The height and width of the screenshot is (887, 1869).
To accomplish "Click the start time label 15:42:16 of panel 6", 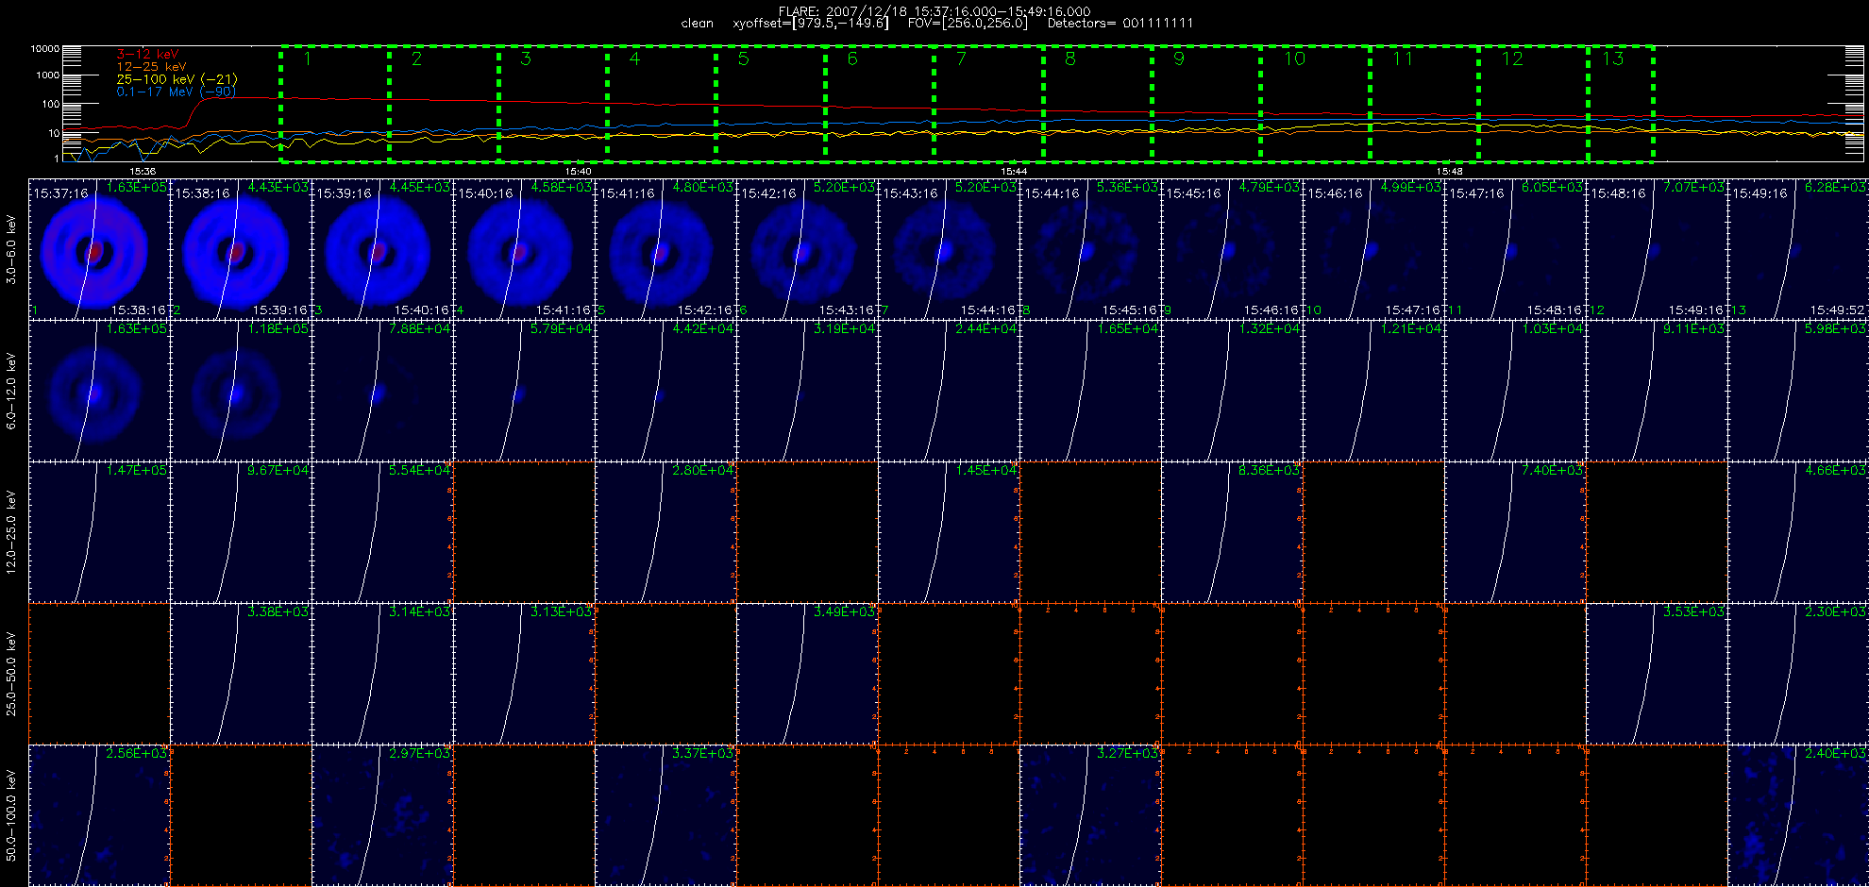I will [769, 193].
